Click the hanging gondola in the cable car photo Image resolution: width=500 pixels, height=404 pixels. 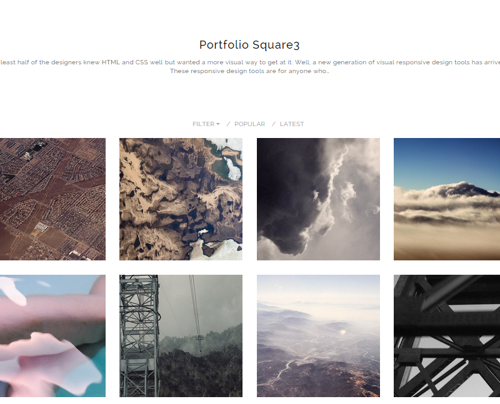199,343
